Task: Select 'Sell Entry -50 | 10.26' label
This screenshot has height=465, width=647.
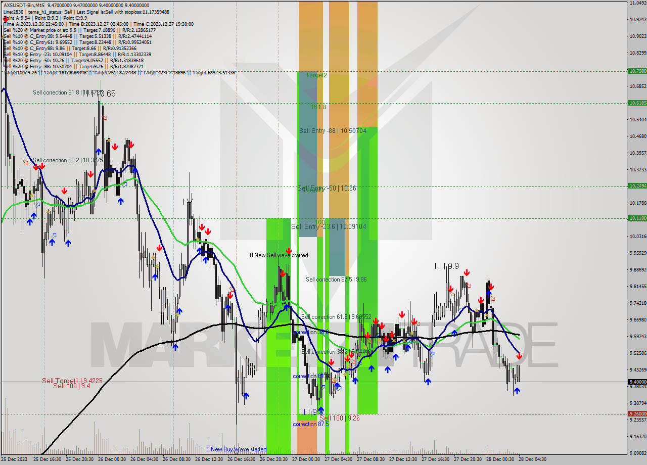Action: [327, 188]
